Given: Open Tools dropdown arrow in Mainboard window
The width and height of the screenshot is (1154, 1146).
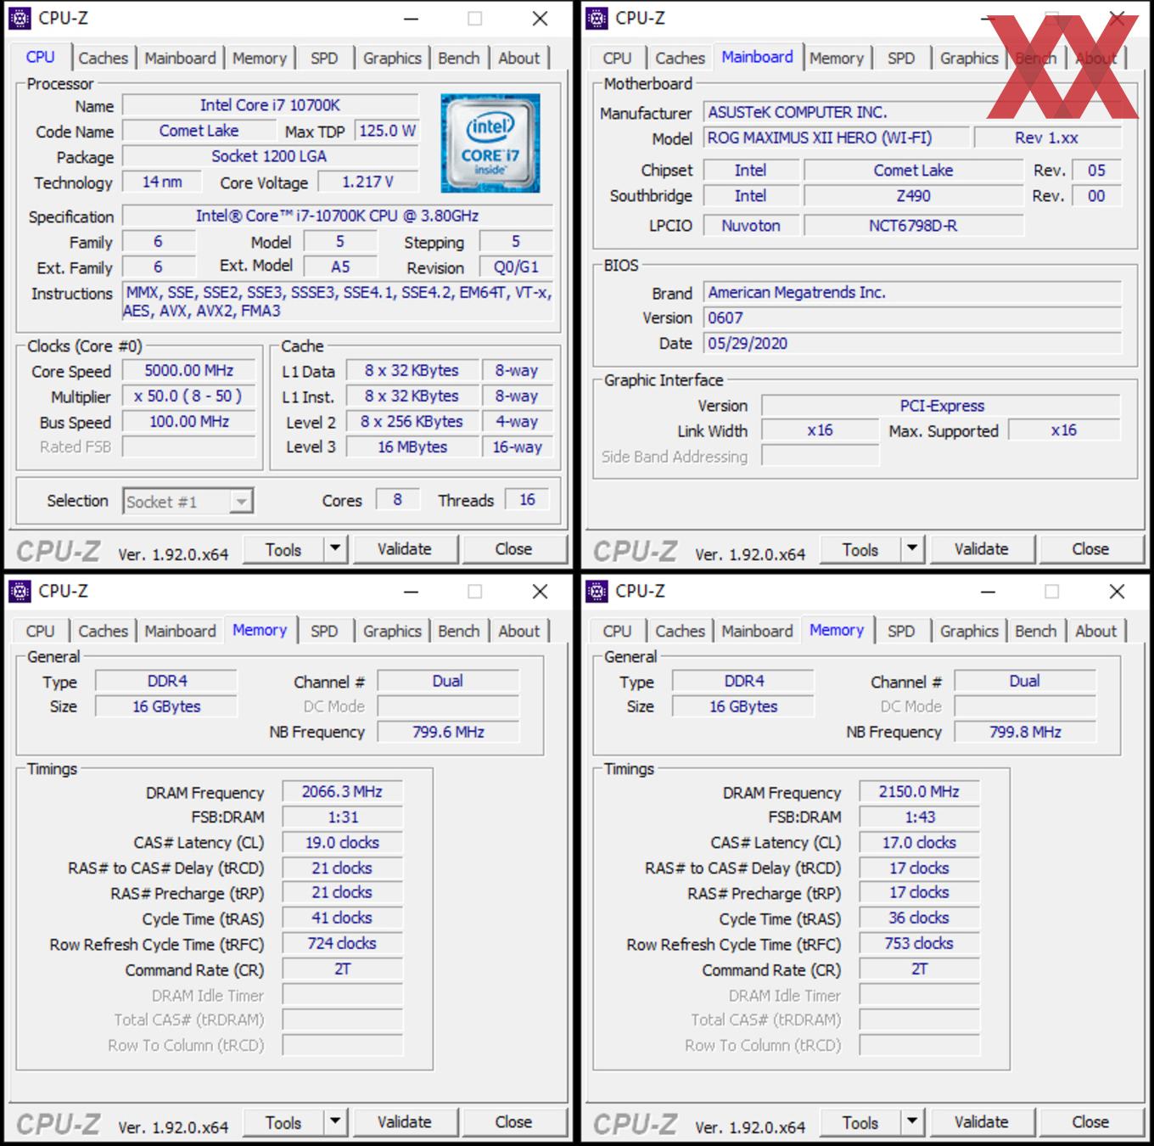Looking at the screenshot, I should 912,549.
